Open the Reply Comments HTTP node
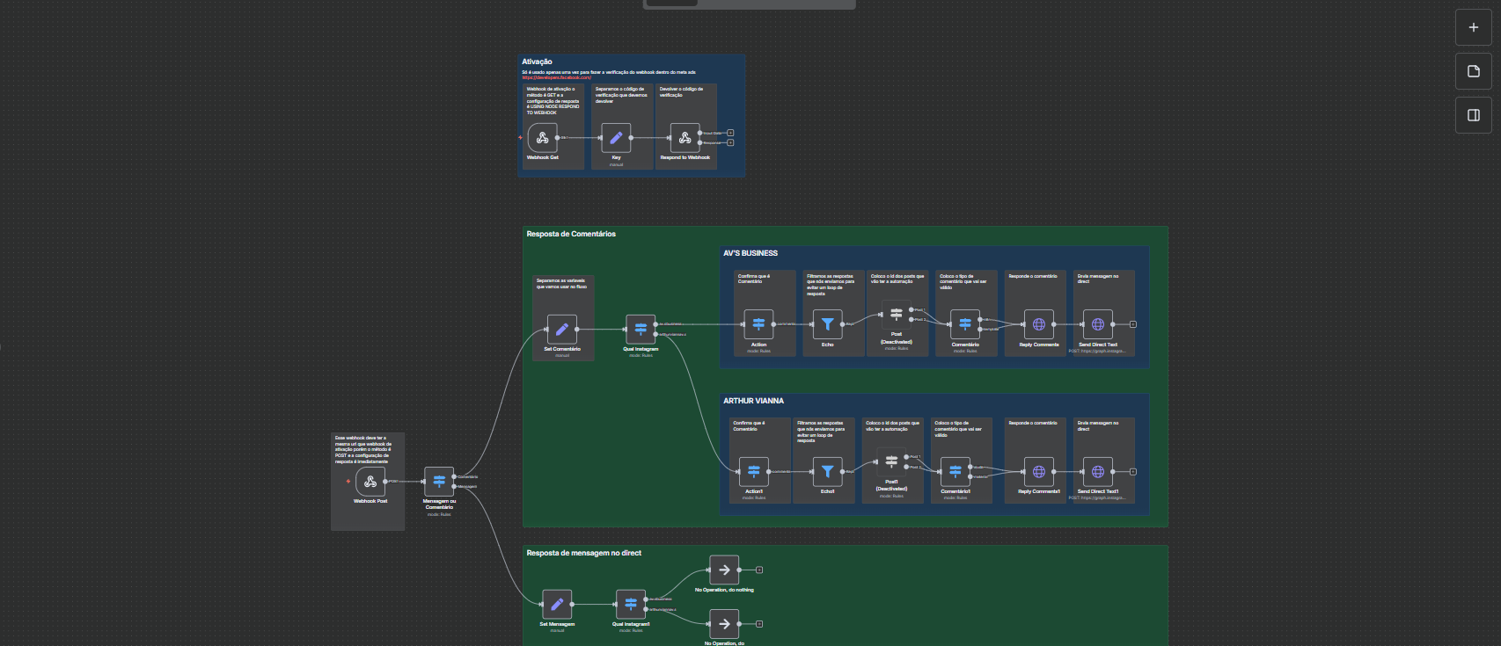 [x=1038, y=324]
